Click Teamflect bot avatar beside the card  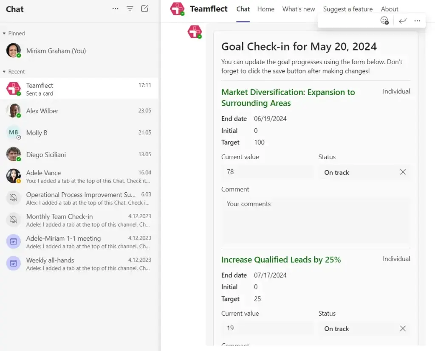pos(195,31)
